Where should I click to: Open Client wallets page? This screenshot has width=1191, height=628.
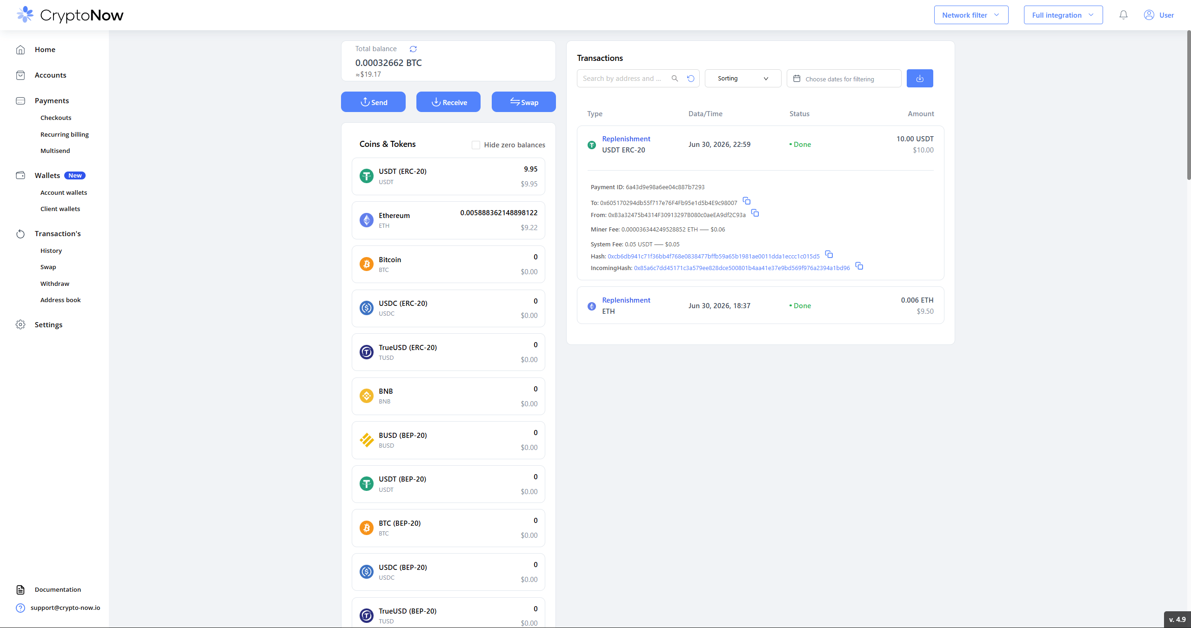click(60, 209)
